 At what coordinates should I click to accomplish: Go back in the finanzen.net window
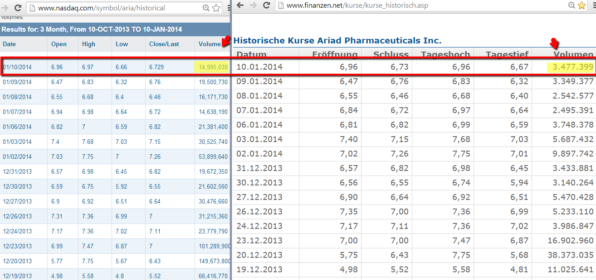(240, 5)
